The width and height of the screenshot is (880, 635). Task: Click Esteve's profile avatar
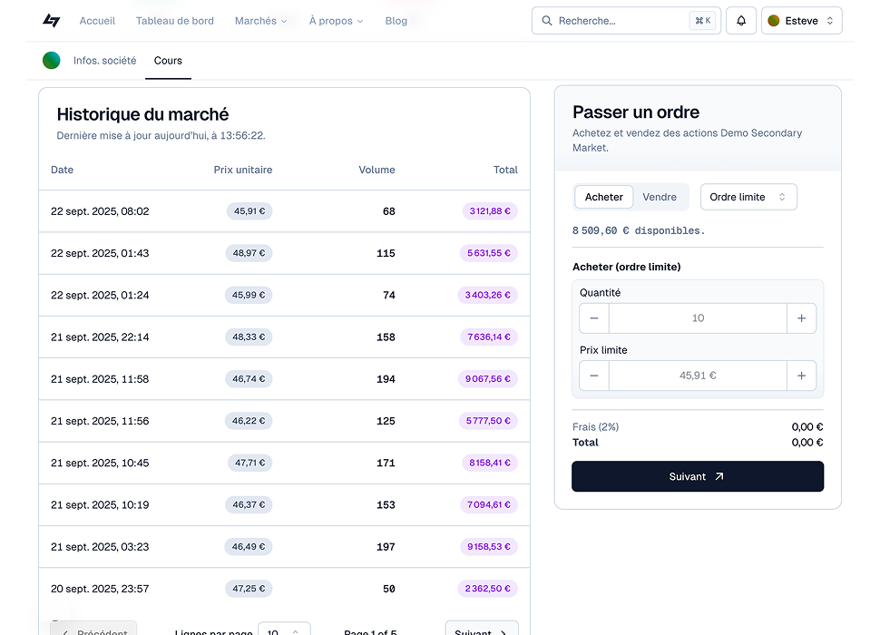(x=773, y=21)
